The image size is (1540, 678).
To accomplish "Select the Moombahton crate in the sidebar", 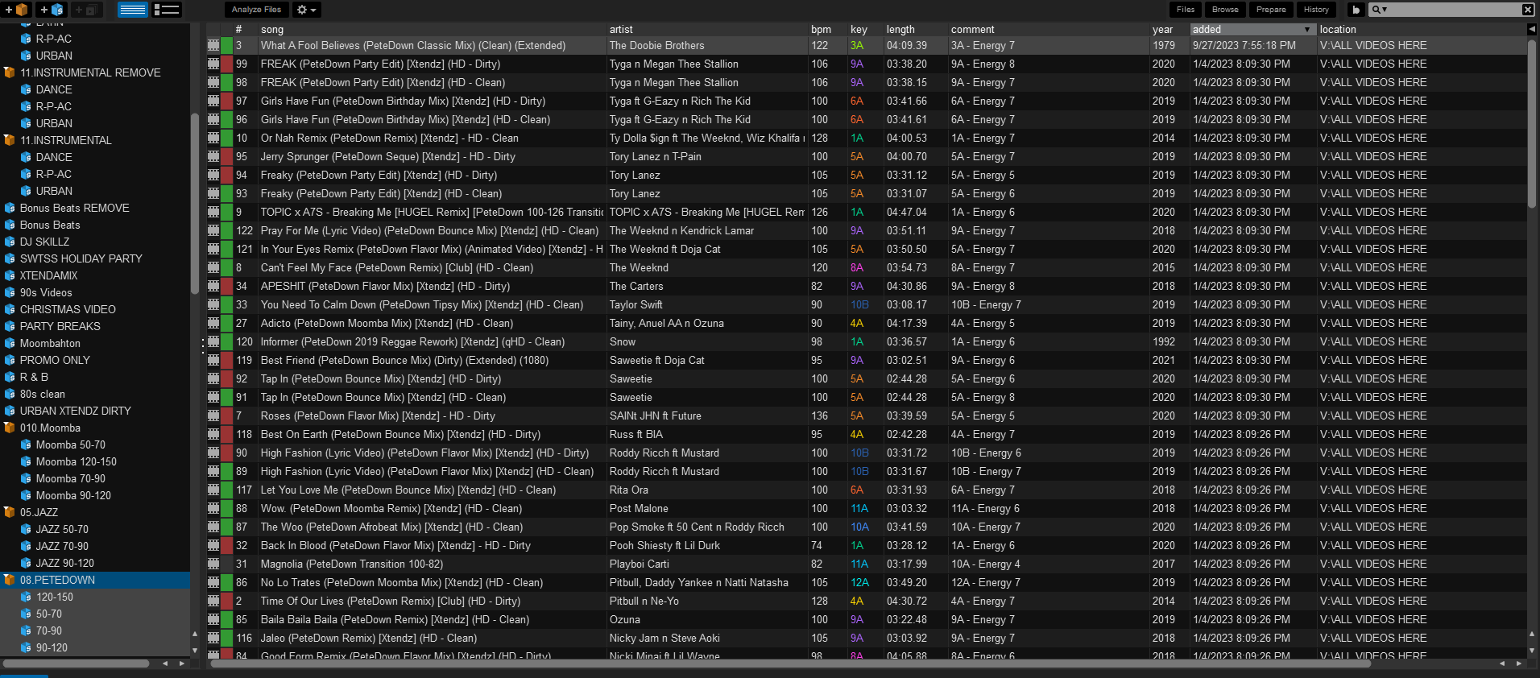I will [50, 343].
